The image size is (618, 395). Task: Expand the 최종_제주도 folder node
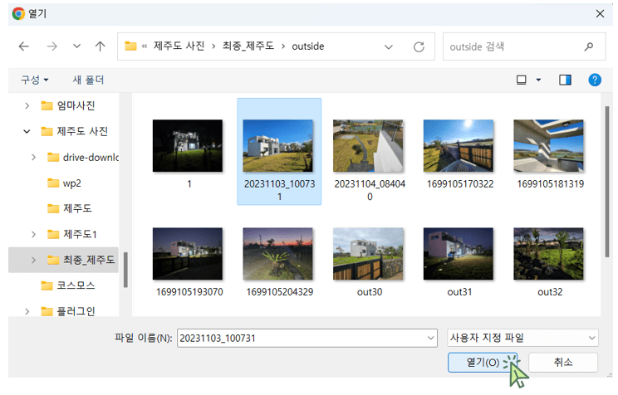pos(33,260)
